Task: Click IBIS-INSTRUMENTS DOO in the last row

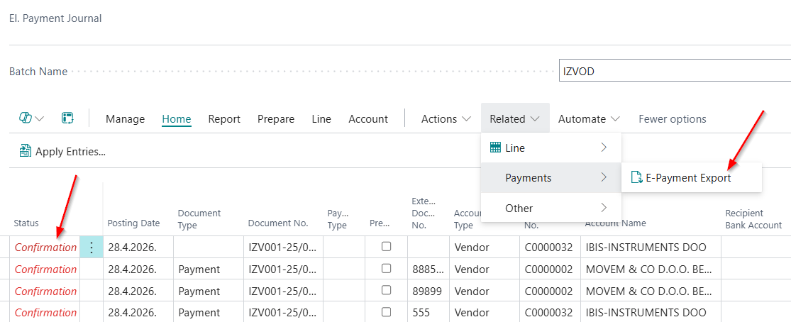Action: tap(646, 312)
